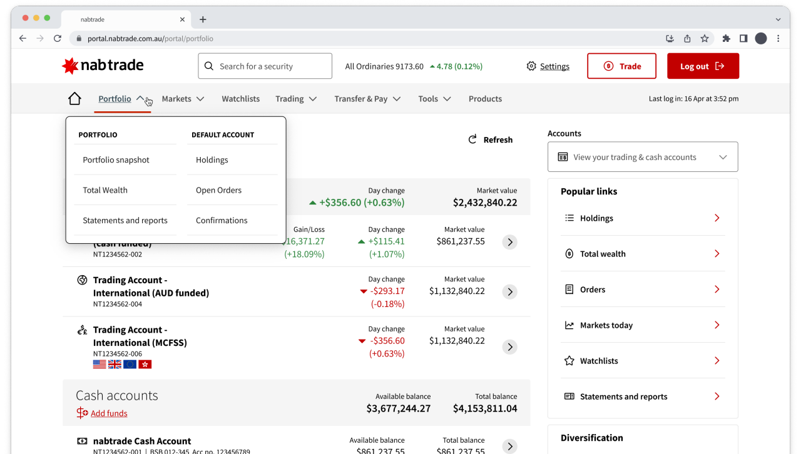
Task: Open the Chrome three-dot menu
Action: tap(778, 38)
